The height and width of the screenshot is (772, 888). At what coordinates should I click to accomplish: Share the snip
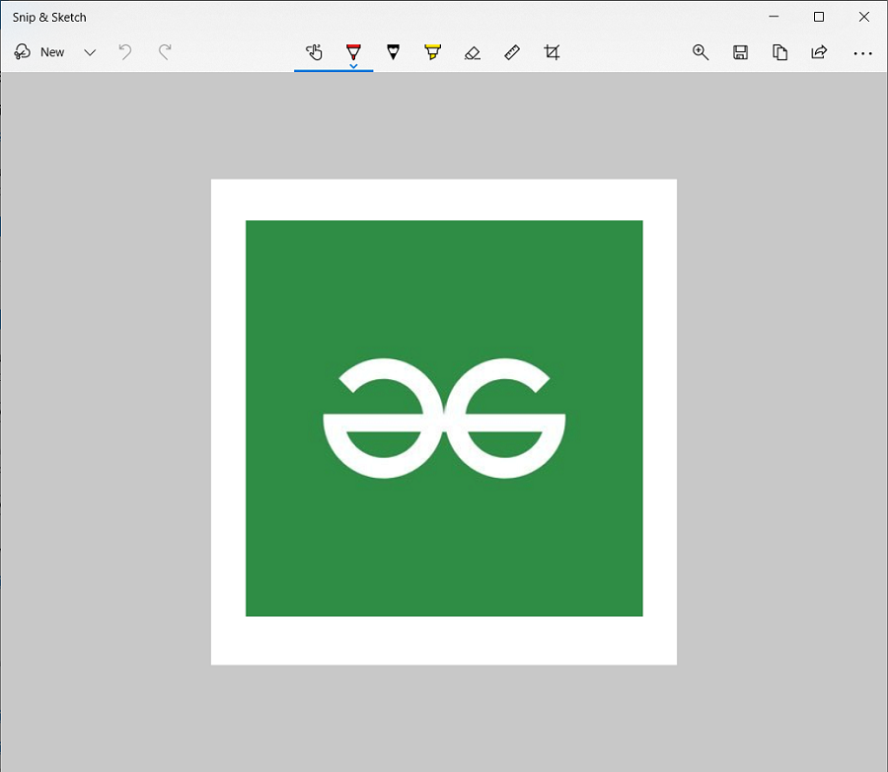coord(819,52)
